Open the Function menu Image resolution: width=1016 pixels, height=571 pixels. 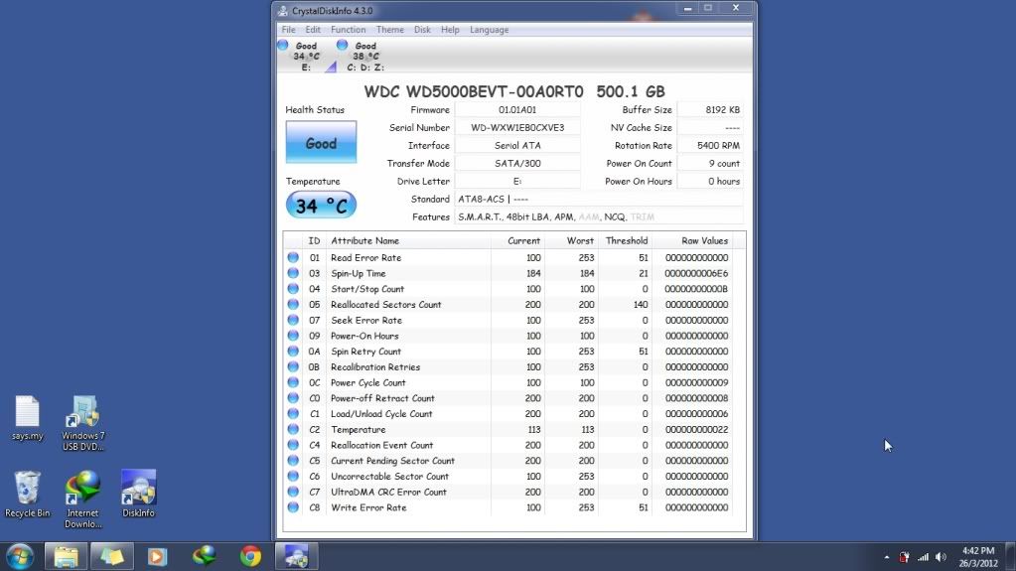(x=348, y=30)
